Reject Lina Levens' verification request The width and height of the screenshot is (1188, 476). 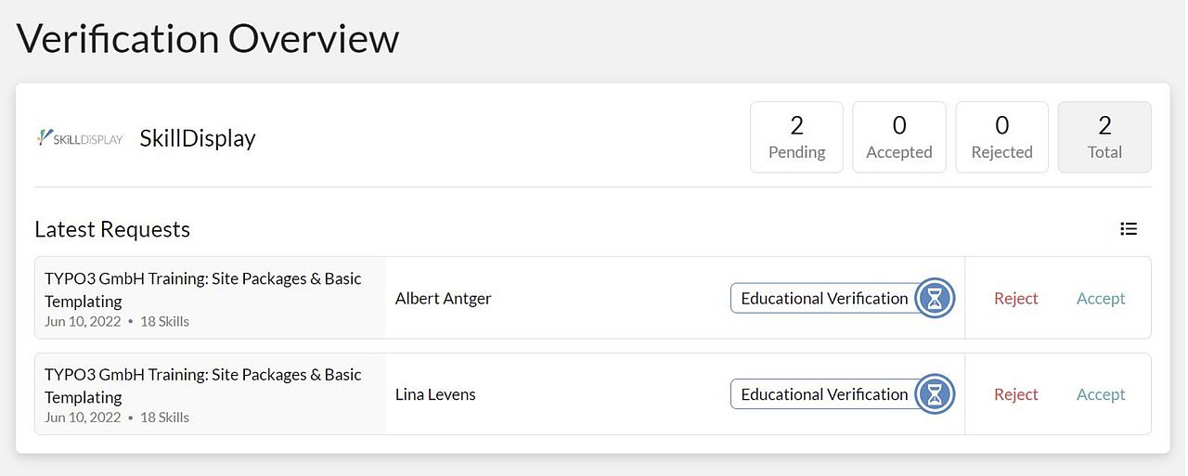[x=1015, y=394]
